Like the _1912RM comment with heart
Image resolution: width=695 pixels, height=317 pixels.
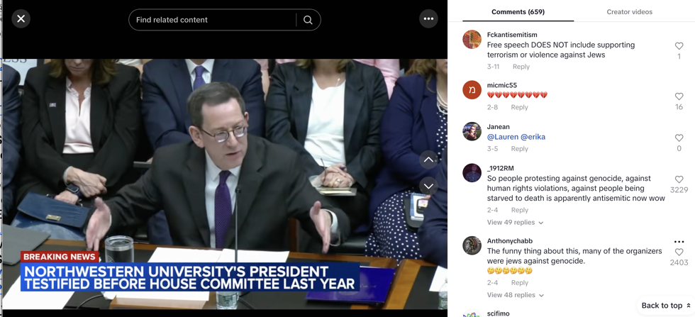coord(679,179)
